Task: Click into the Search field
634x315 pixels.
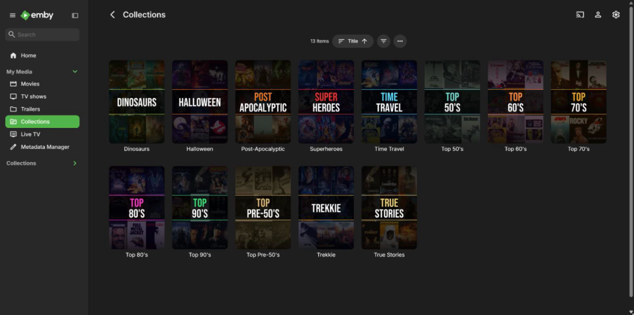Action: 42,34
